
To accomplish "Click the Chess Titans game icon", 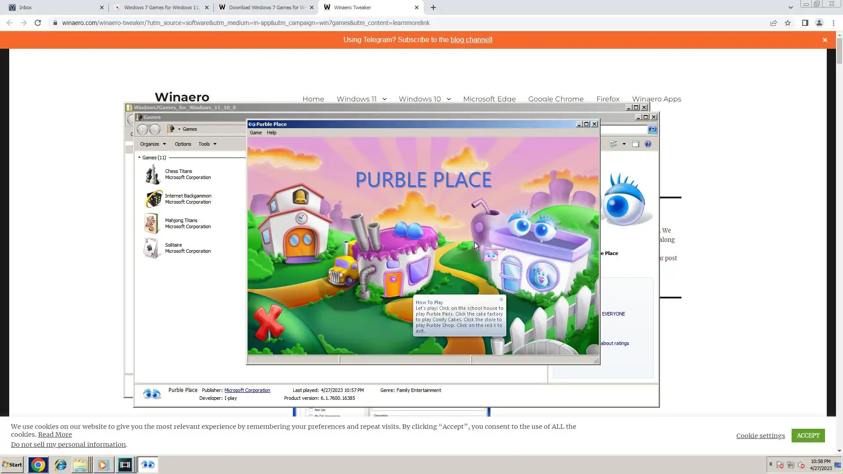I will click(152, 175).
